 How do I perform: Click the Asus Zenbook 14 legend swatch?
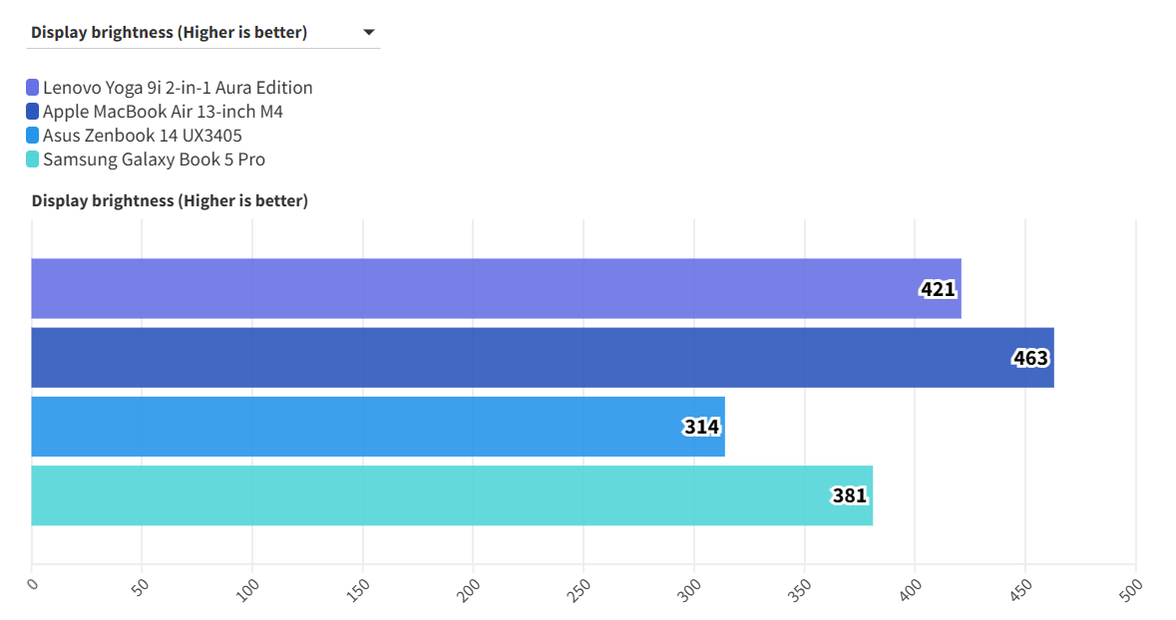point(33,136)
